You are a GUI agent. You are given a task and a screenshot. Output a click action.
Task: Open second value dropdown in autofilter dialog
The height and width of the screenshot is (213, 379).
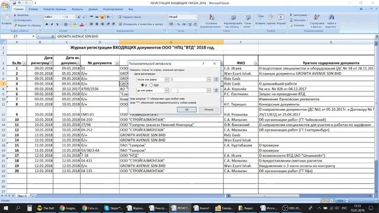pos(208,91)
